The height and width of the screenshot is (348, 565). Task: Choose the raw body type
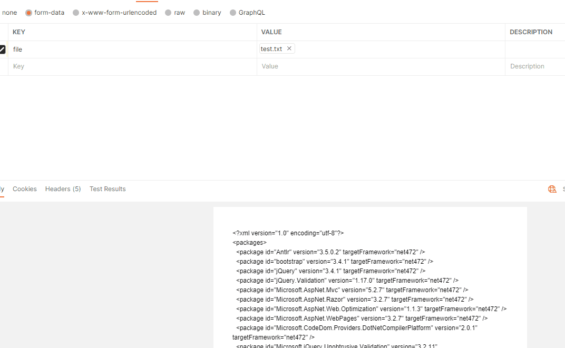click(168, 13)
